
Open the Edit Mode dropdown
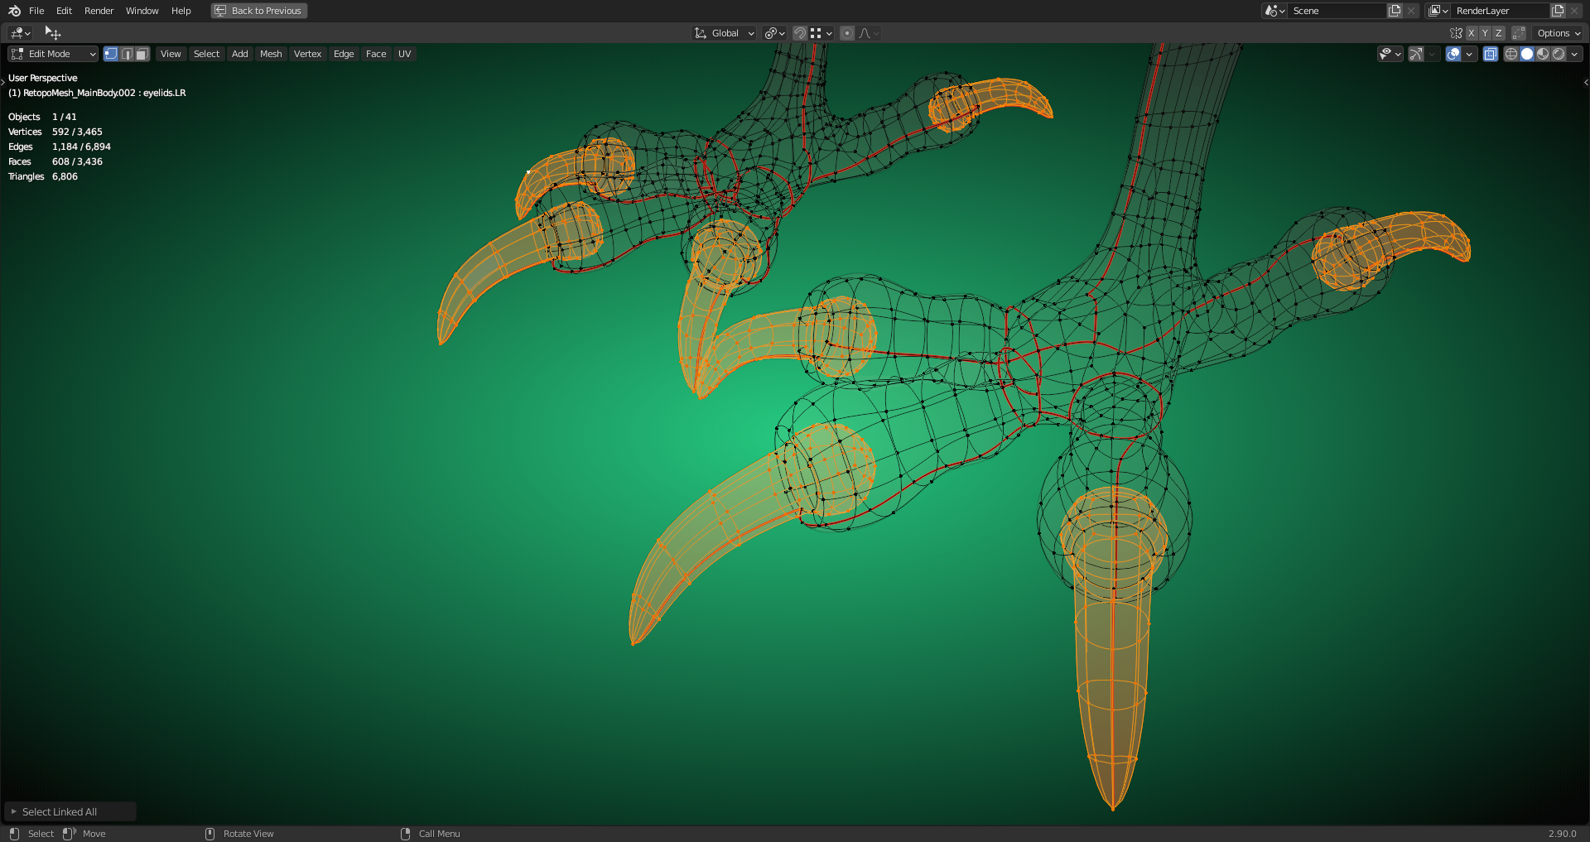pyautogui.click(x=52, y=53)
